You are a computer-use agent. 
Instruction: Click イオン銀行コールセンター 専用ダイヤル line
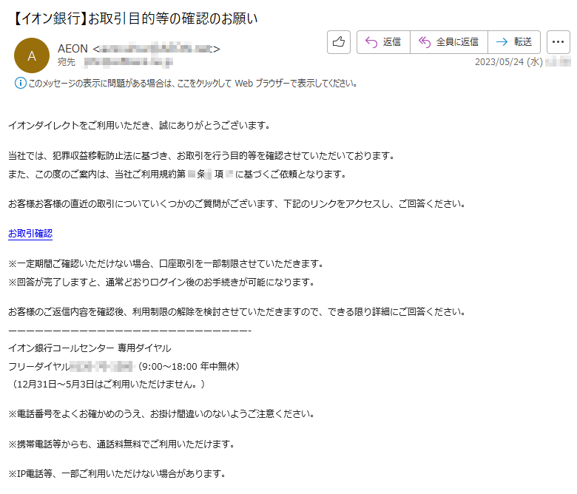point(90,348)
